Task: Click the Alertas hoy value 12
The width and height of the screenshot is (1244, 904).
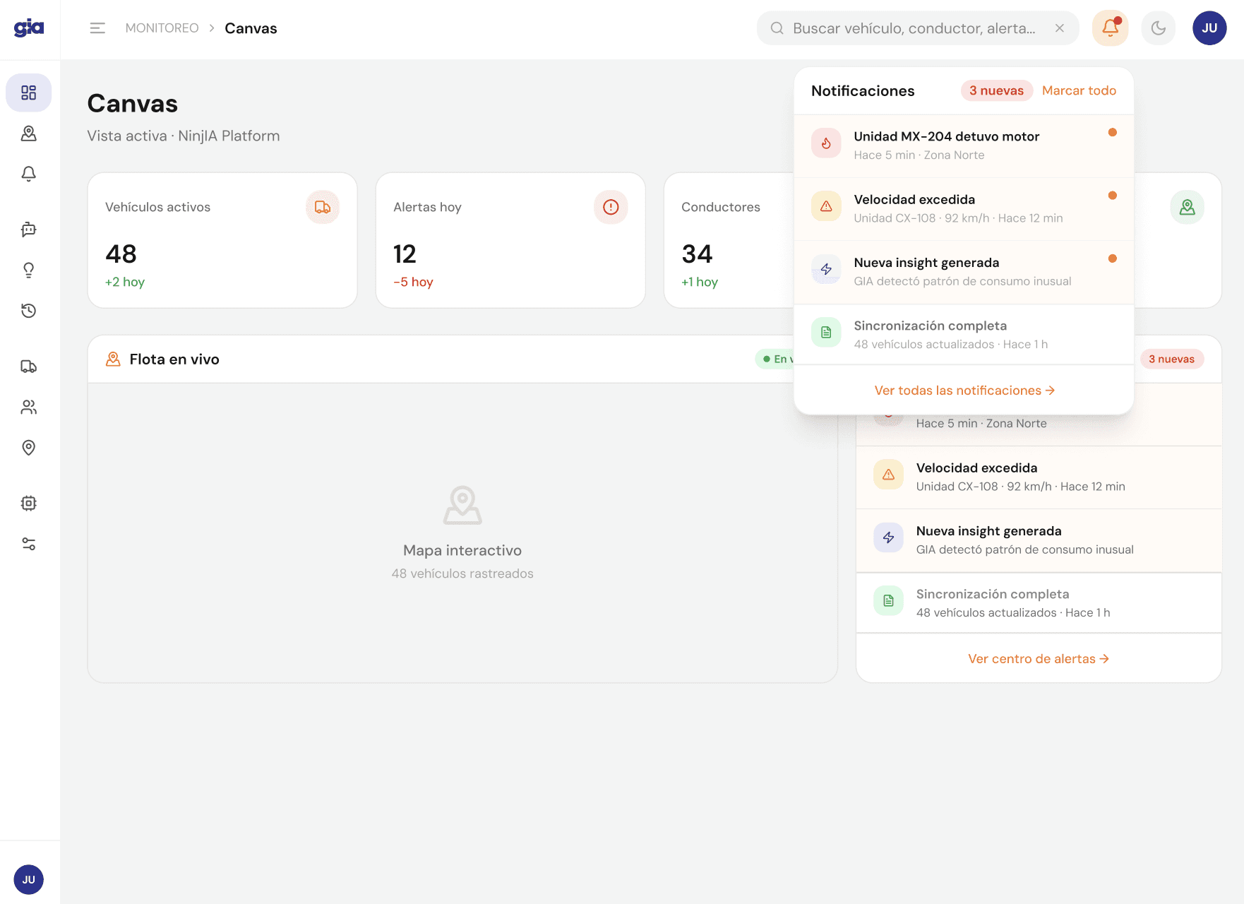Action: [405, 254]
